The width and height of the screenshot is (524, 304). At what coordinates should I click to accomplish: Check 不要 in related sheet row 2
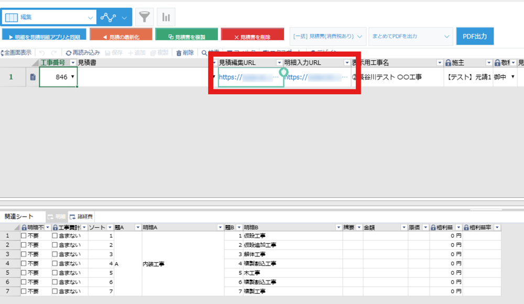pyautogui.click(x=24, y=245)
